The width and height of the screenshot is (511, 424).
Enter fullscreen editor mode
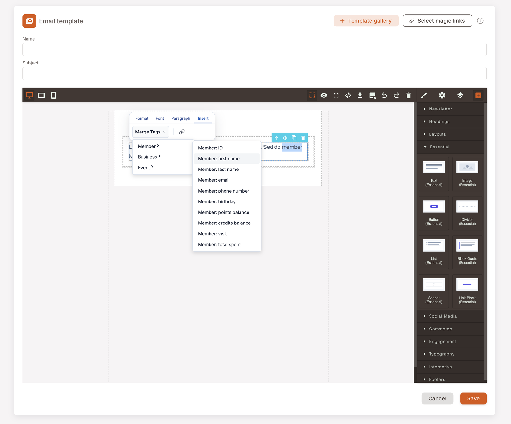click(336, 95)
